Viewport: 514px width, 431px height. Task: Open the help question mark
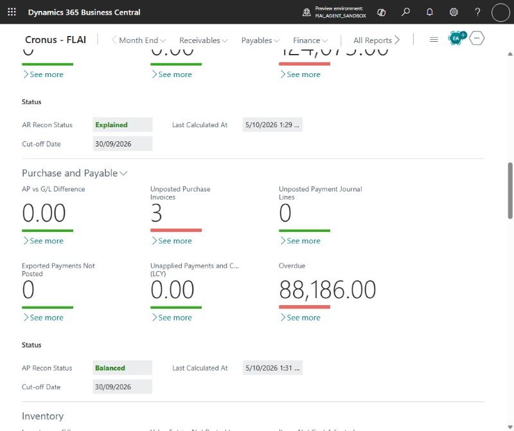(477, 12)
